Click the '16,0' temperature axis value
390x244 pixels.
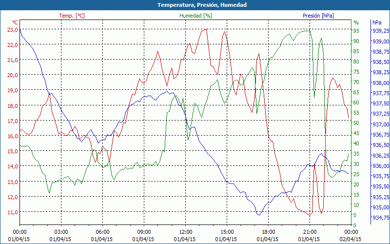point(12,136)
